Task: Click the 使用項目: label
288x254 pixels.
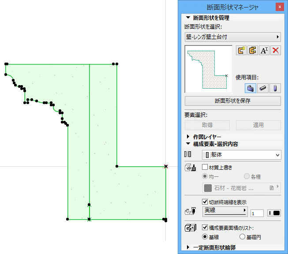Action: pos(247,77)
